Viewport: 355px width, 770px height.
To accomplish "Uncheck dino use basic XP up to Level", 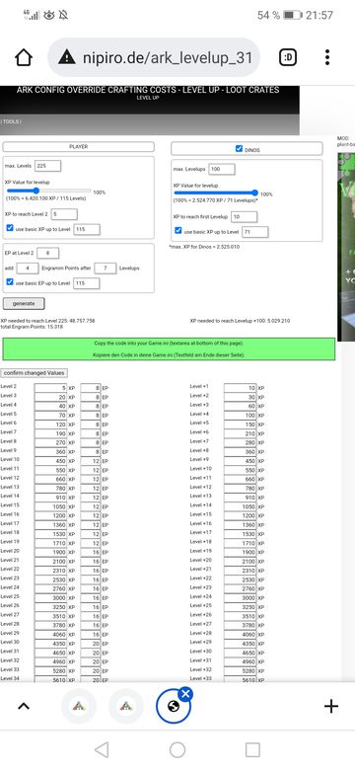I will 178,231.
